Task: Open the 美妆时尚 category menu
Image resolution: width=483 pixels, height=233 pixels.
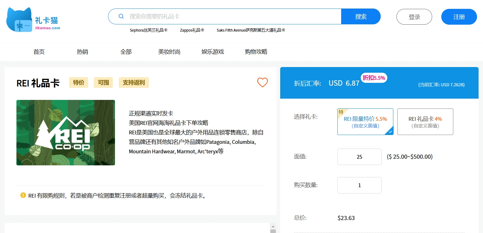Action: click(169, 52)
